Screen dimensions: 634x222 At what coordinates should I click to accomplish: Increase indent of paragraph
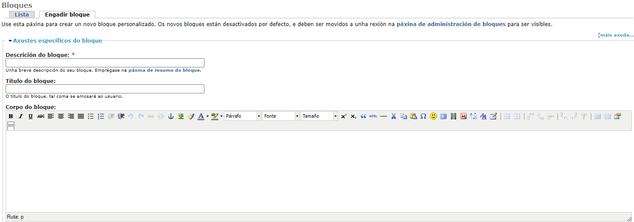tap(121, 116)
